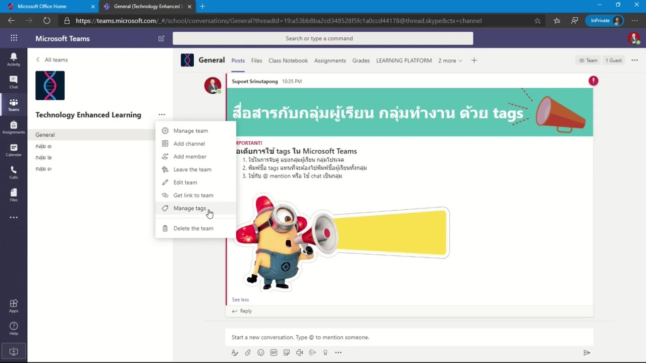Click the Praise icon in compose bar
Image resolution: width=646 pixels, height=363 pixels.
pos(326,352)
